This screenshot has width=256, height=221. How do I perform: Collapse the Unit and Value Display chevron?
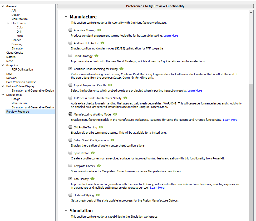coord(3,86)
